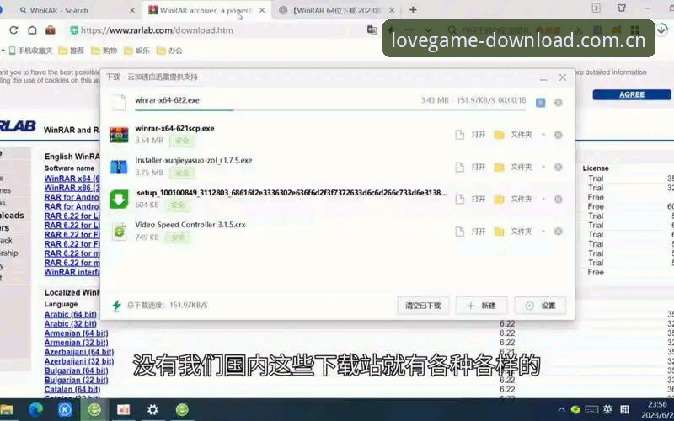Open 购物 bookmark folder
This screenshot has height=421, width=674.
[104, 51]
